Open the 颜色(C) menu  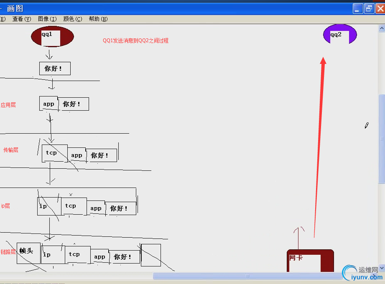tap(73, 19)
